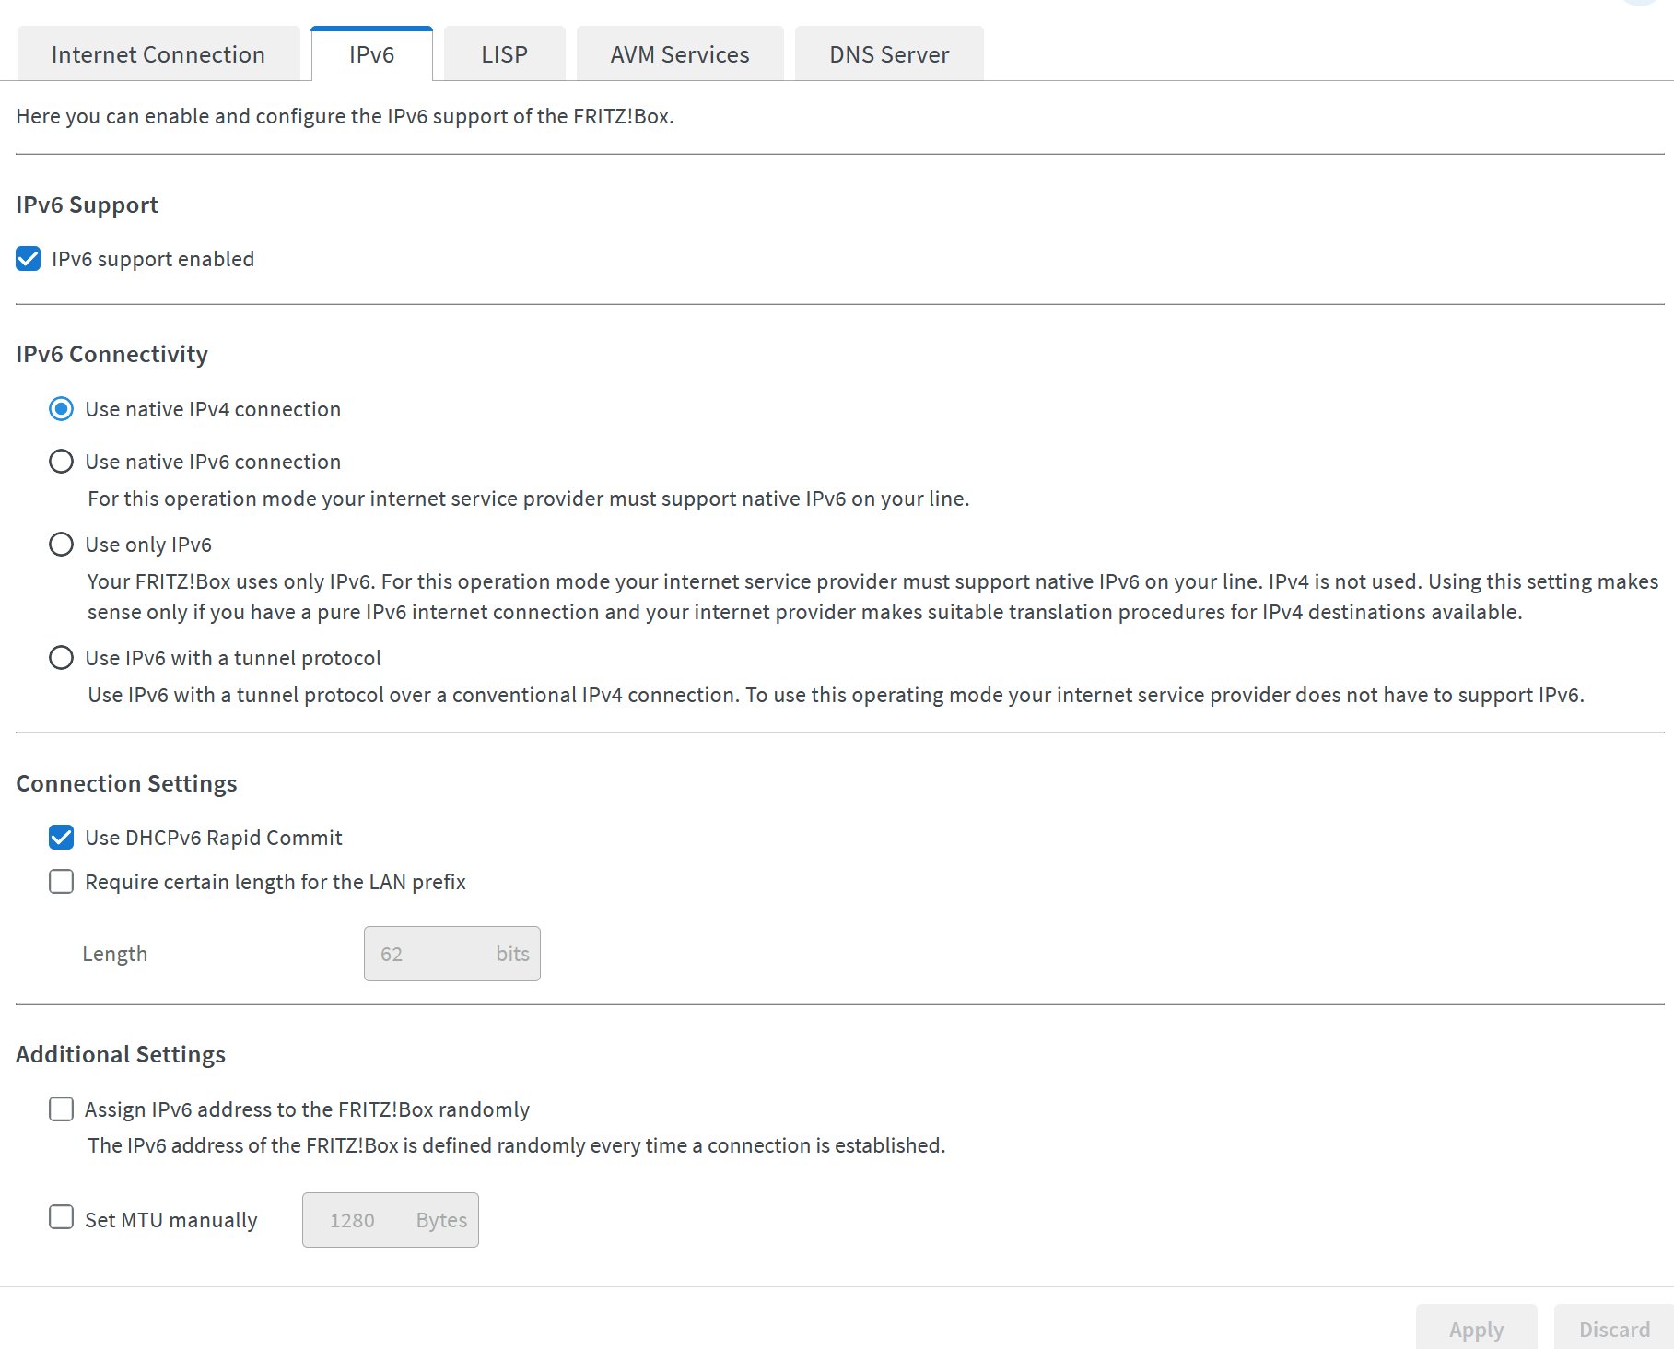This screenshot has height=1349, width=1674.
Task: Select the Use only IPv6 radio button
Action: pyautogui.click(x=62, y=545)
